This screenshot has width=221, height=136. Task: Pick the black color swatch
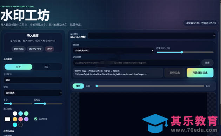21,125
